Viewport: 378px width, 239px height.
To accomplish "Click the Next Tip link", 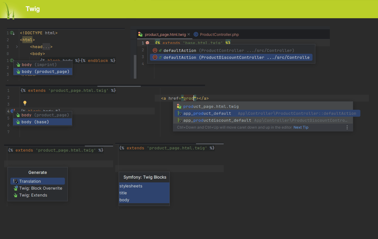I will (301, 127).
